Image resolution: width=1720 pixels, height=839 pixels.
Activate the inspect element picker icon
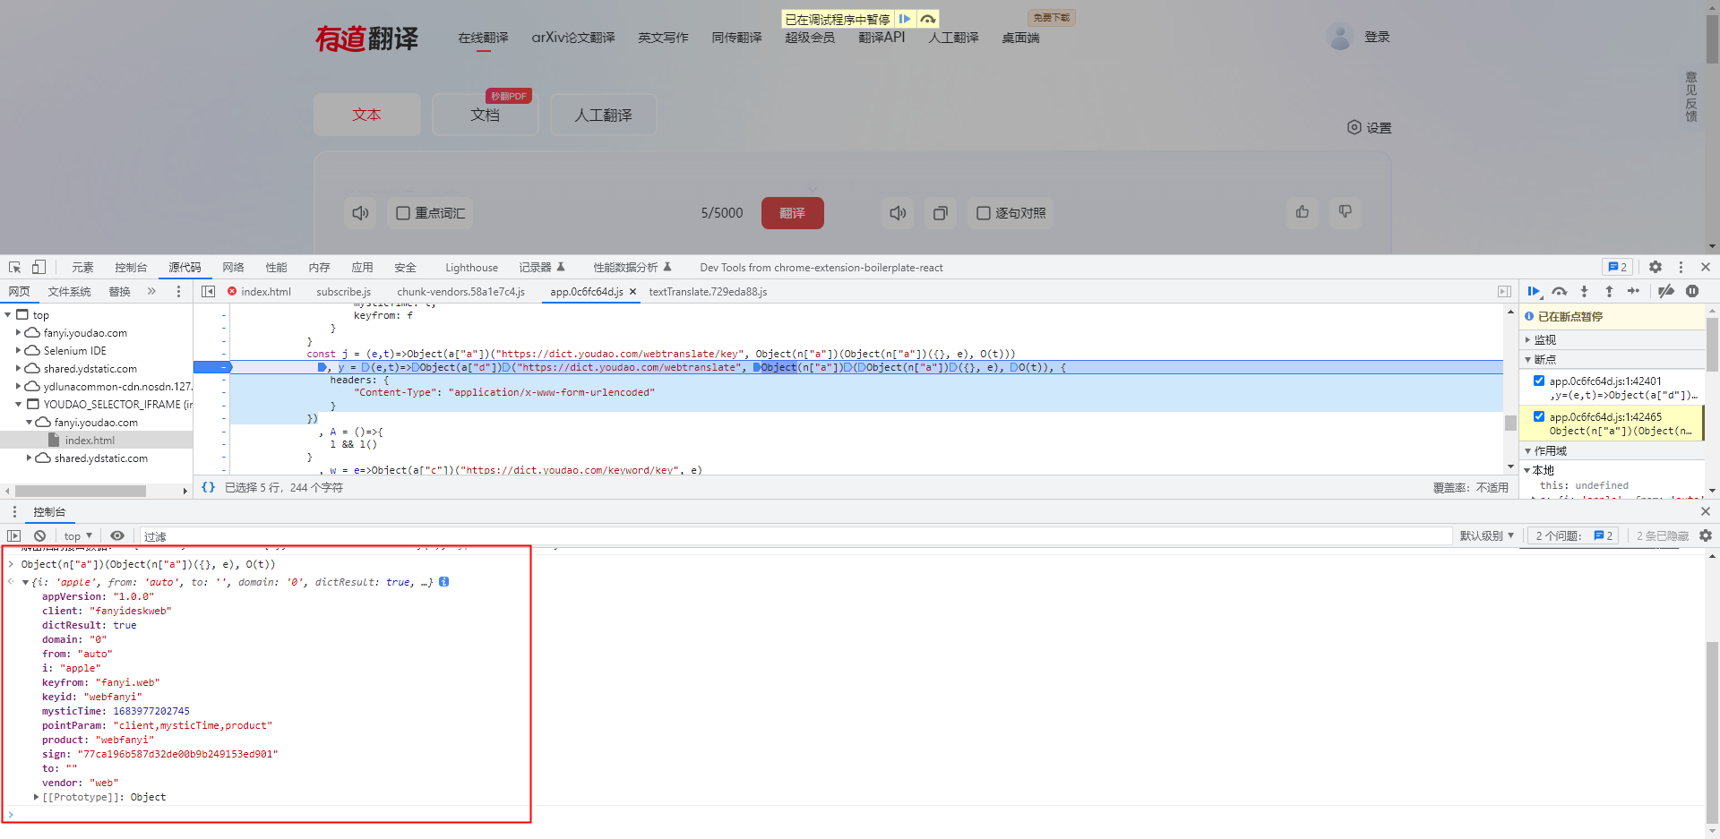point(15,267)
